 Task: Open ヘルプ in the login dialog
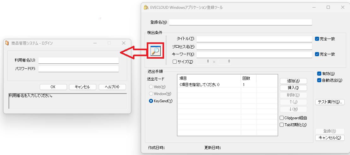(112, 87)
